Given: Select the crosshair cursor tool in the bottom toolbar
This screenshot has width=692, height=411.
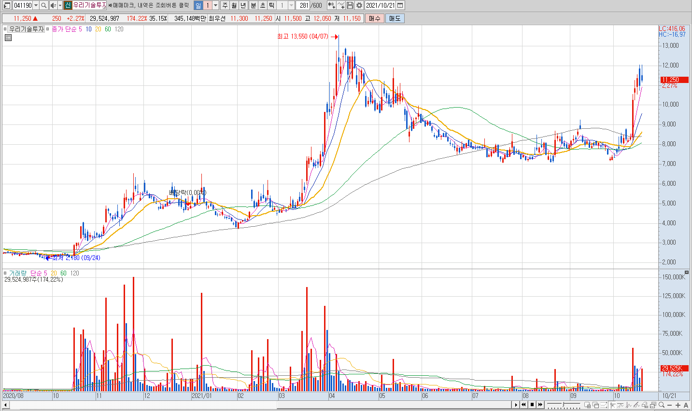Looking at the screenshot, I should click(x=613, y=405).
